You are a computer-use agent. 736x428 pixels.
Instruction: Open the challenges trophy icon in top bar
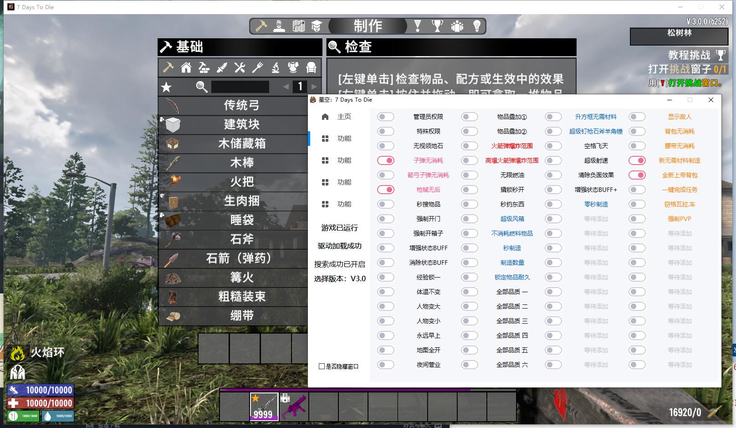point(437,26)
